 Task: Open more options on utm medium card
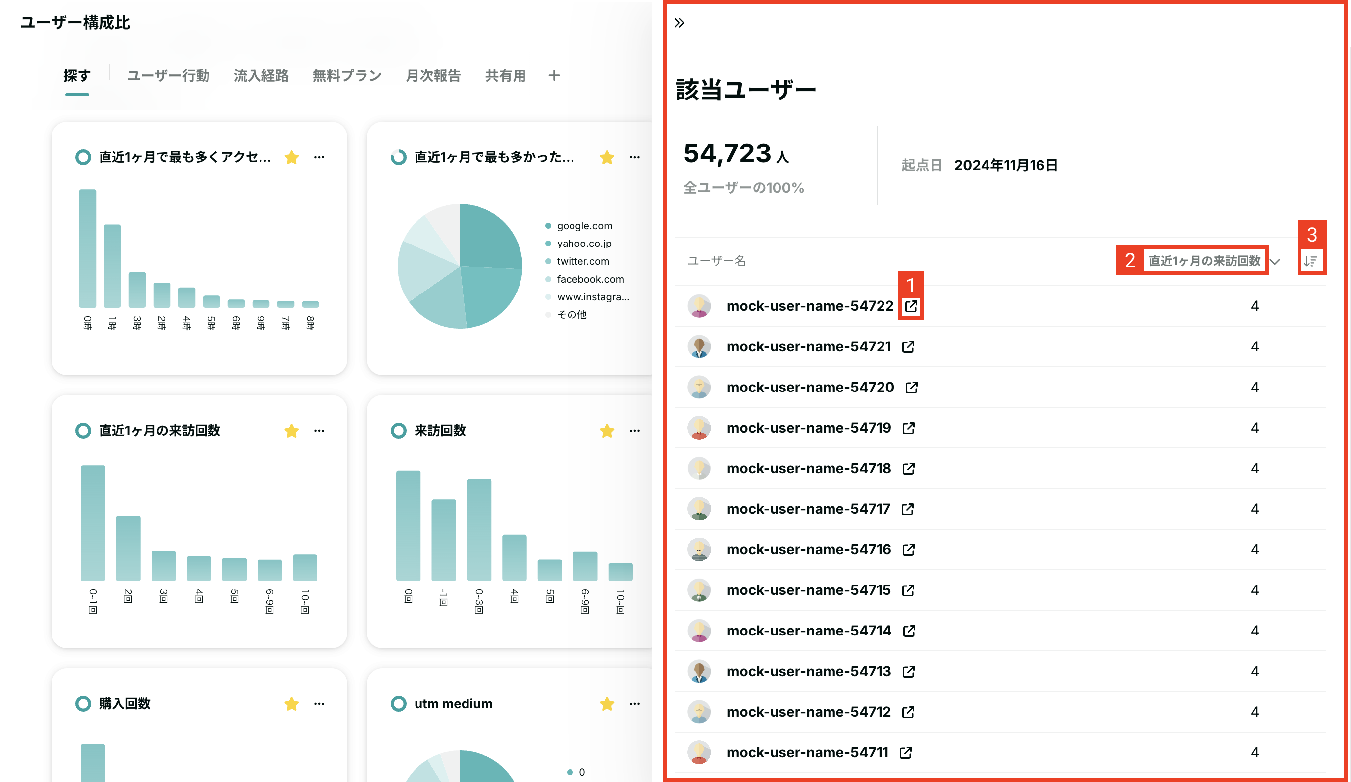point(635,704)
